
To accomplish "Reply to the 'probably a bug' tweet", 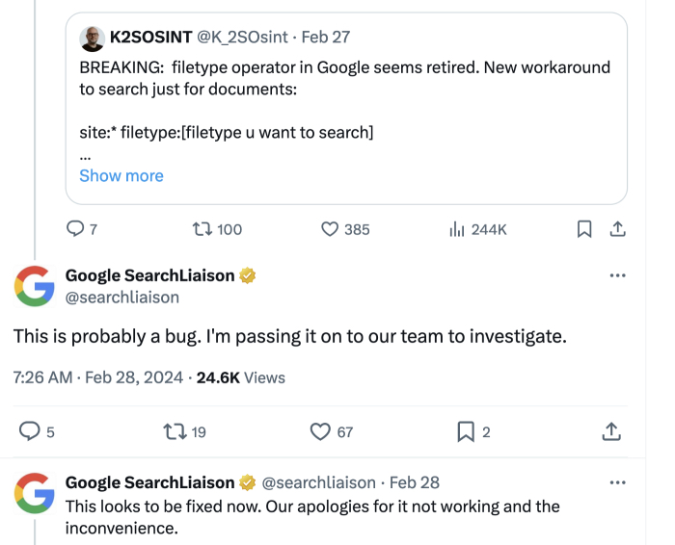I will click(30, 432).
